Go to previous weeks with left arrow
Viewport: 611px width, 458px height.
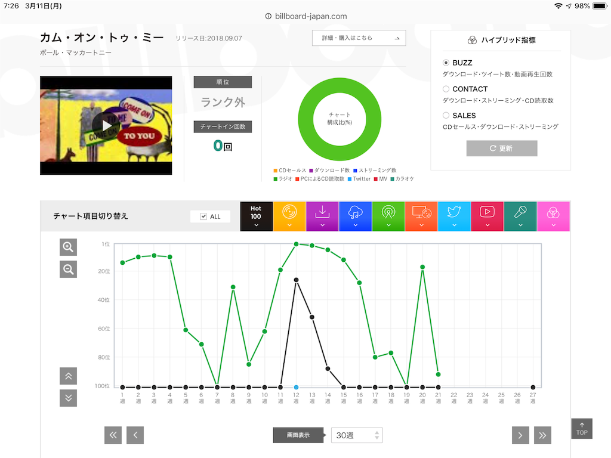tap(135, 435)
